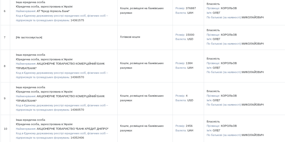Click the amount value 376887
This screenshot has width=285, height=142.
point(191,8)
